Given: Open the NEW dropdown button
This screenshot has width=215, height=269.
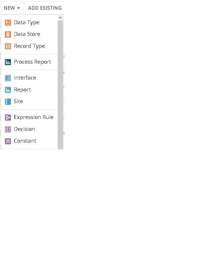Looking at the screenshot, I should pos(12,8).
